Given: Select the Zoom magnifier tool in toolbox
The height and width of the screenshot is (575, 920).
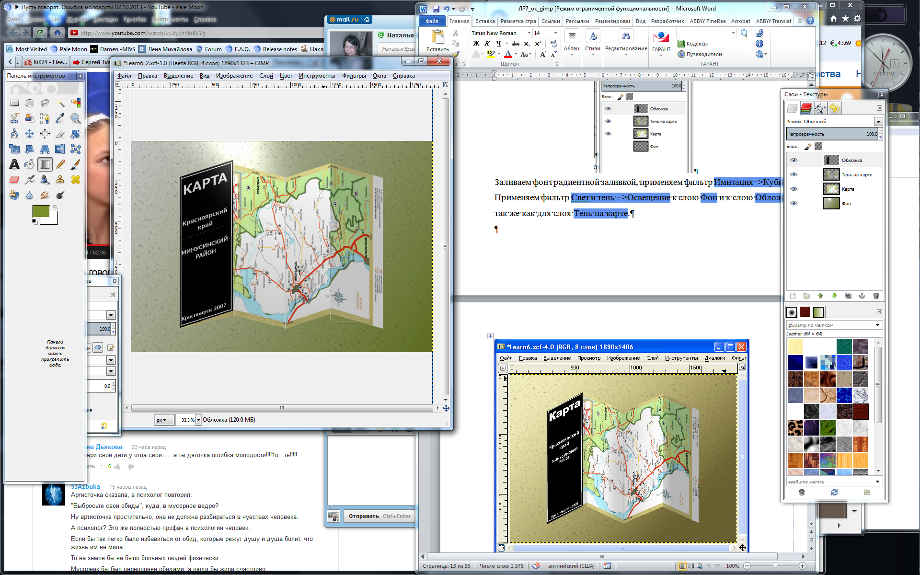Looking at the screenshot, I should coord(76,118).
